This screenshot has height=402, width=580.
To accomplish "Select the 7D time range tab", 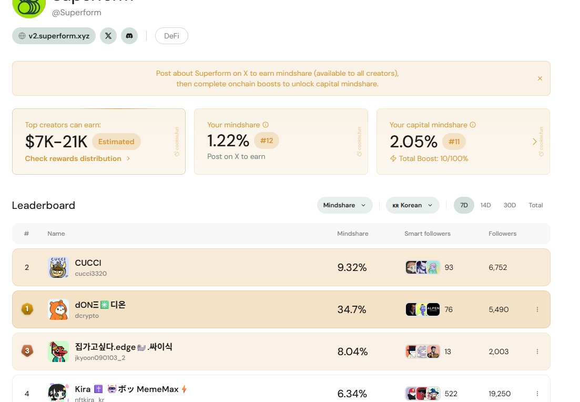I will point(464,205).
